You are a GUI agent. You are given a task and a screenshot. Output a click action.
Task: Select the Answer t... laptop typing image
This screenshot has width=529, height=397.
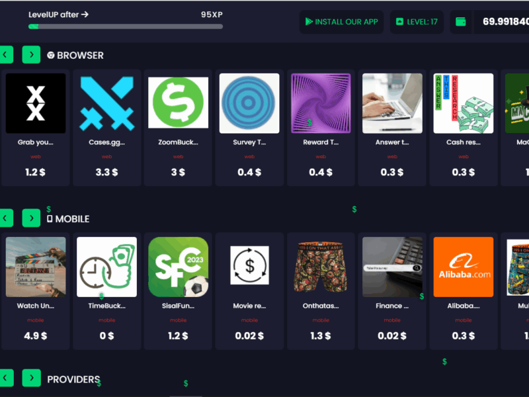pyautogui.click(x=392, y=103)
